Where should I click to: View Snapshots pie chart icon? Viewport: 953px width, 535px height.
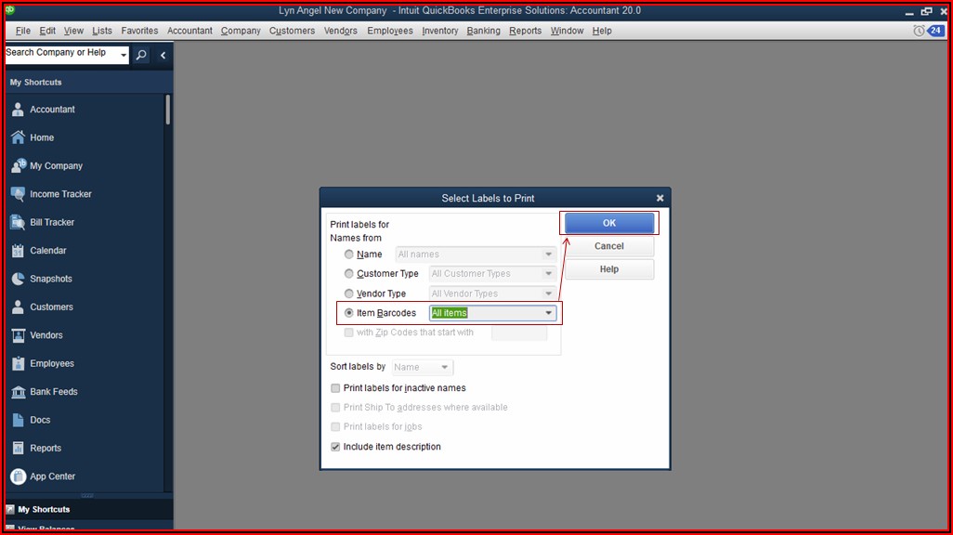click(19, 279)
